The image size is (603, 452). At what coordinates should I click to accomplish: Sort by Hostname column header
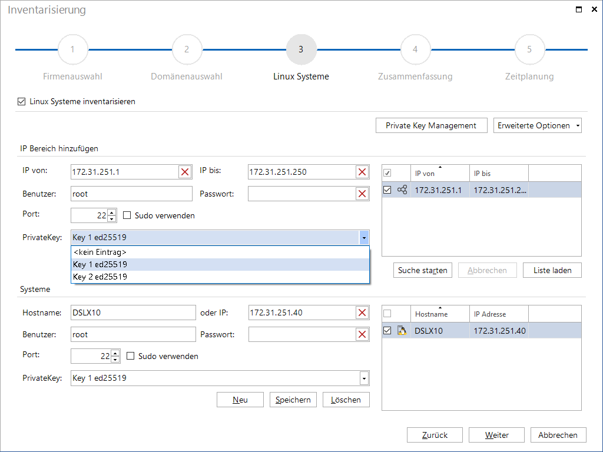[440, 314]
